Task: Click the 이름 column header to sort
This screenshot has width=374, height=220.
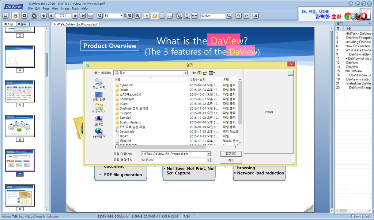Action: (x=151, y=80)
